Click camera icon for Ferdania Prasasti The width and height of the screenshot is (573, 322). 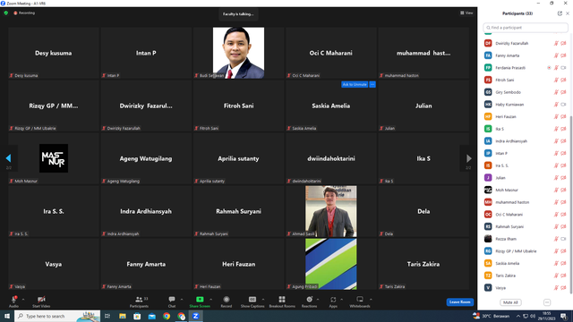tap(563, 68)
